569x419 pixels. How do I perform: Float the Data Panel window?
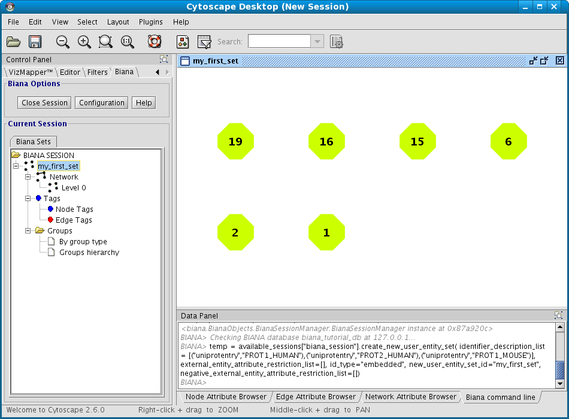click(558, 315)
